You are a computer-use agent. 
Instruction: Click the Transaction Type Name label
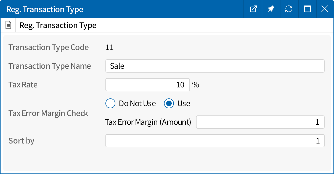click(x=50, y=66)
